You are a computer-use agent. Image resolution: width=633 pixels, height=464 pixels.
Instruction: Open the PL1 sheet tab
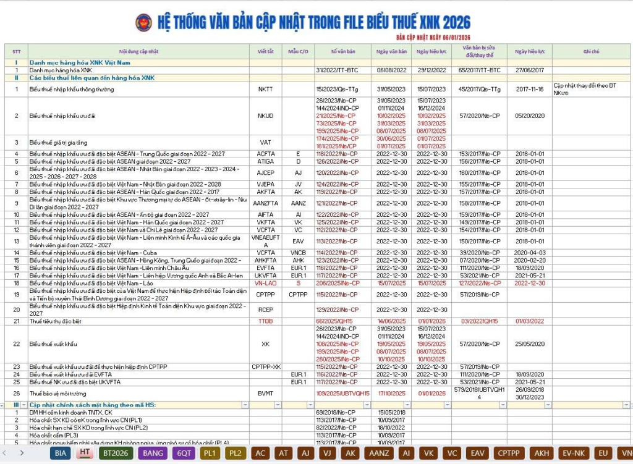pyautogui.click(x=210, y=453)
